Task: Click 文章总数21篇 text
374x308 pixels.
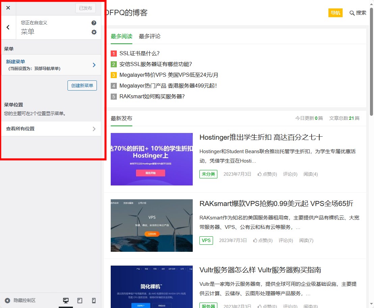Action: tap(344, 118)
